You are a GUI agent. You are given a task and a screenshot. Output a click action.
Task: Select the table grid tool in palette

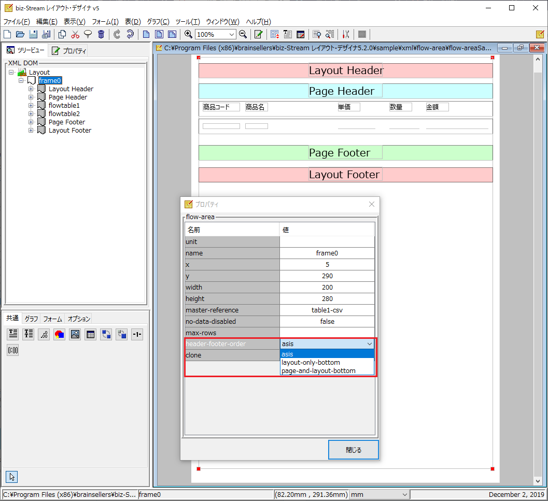(x=91, y=334)
